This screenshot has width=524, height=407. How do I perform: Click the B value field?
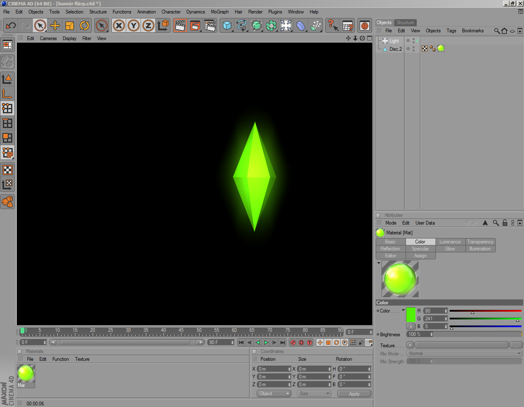pos(435,326)
